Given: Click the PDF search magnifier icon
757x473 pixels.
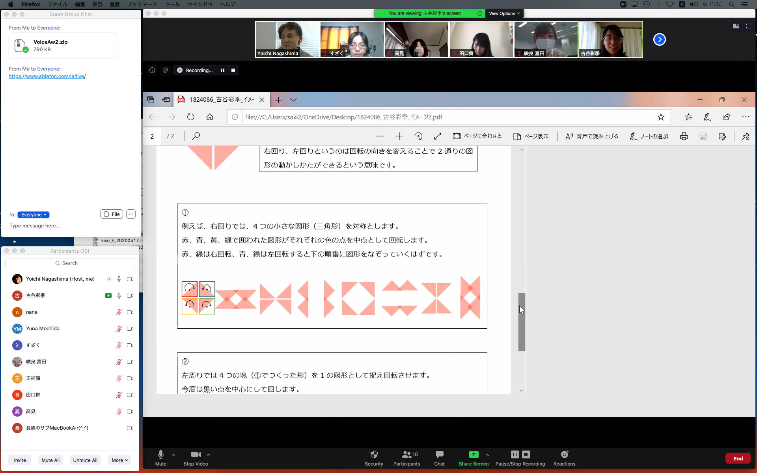Looking at the screenshot, I should click(196, 136).
